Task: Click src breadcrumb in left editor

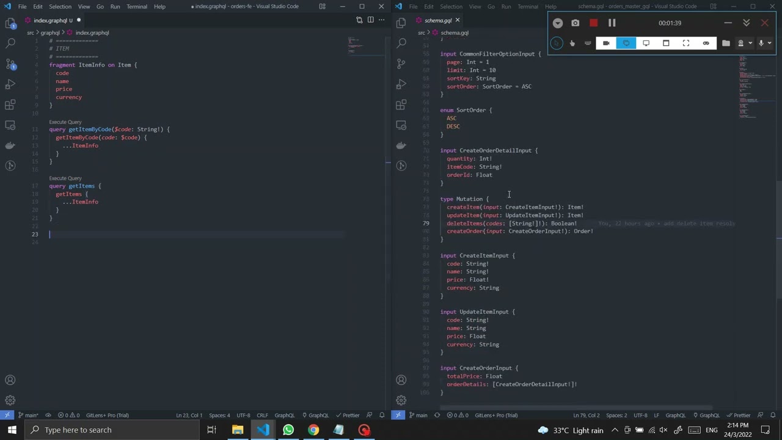Action: click(x=31, y=32)
